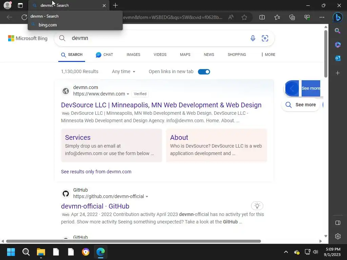
Task: Open Bing Chat sidebar button
Action: click(338, 17)
